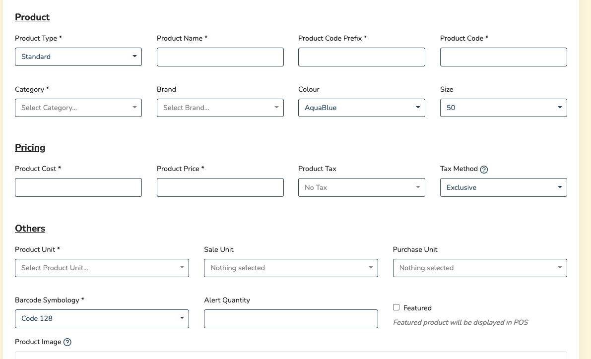The image size is (591, 359).
Task: Open the Product Type dropdown
Action: [78, 57]
